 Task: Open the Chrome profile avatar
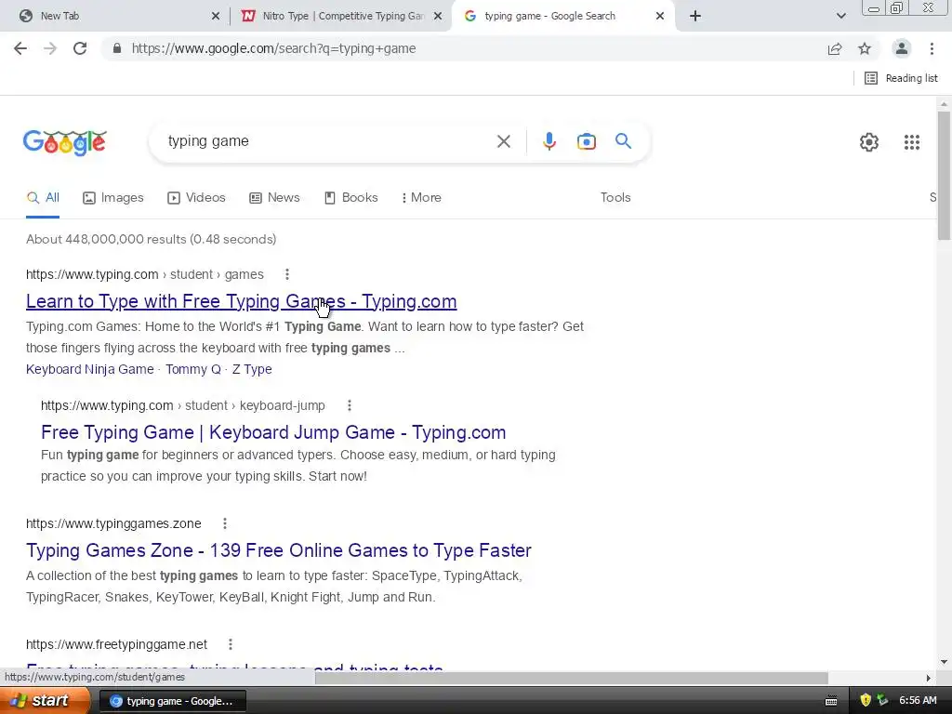[902, 48]
